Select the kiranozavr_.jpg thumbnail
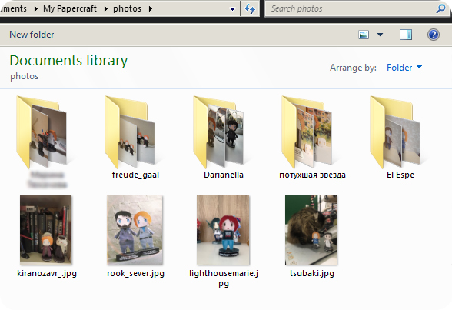 tap(46, 236)
